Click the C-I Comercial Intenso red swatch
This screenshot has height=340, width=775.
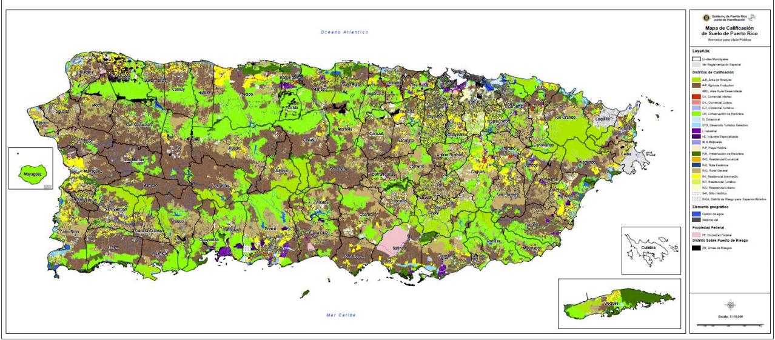coord(696,96)
